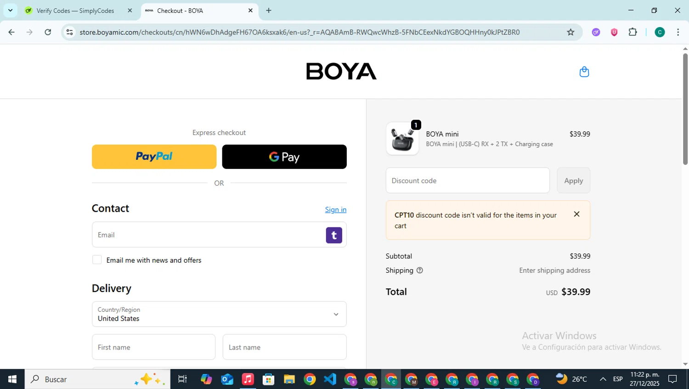Switch to Chrome profile 'D' taskbar icon

click(533, 379)
